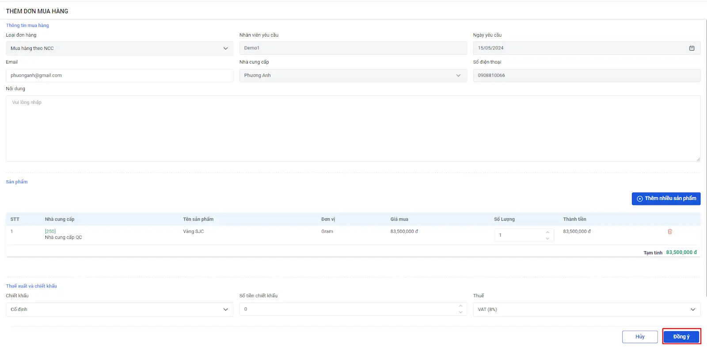Click the Nhân viên yêu cầu field
This screenshot has width=707, height=348.
pyautogui.click(x=353, y=48)
